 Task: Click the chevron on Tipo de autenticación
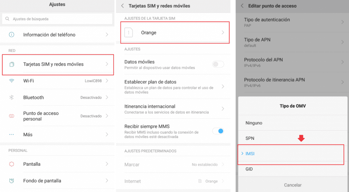point(342,22)
